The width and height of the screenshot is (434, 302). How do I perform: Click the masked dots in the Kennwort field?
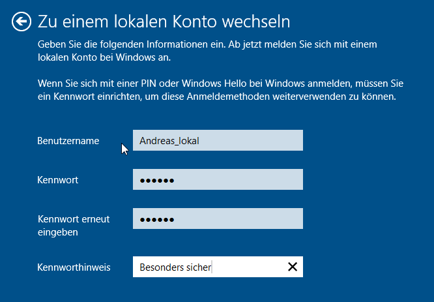pyautogui.click(x=157, y=181)
